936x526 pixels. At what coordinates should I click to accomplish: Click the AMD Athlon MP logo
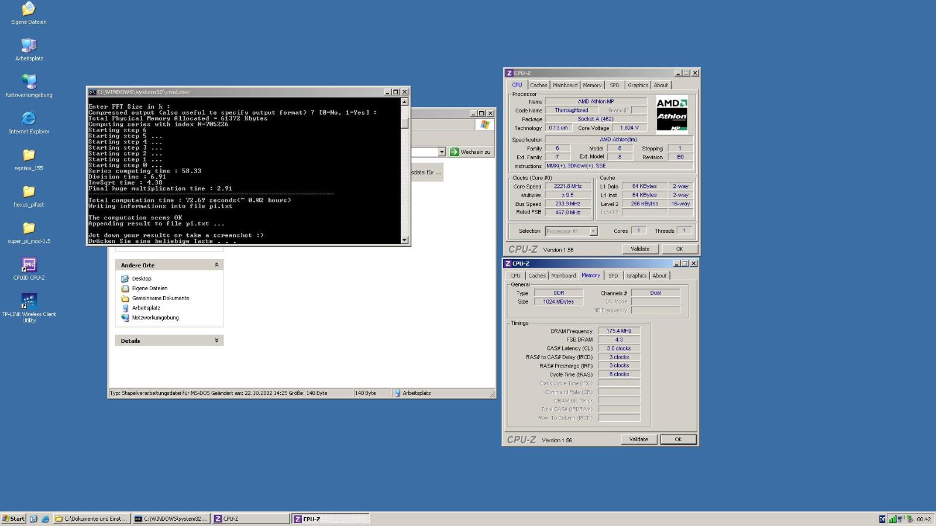[672, 115]
